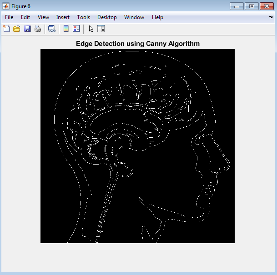This screenshot has width=277, height=275.
Task: Open the Insert menu
Action: pos(63,17)
